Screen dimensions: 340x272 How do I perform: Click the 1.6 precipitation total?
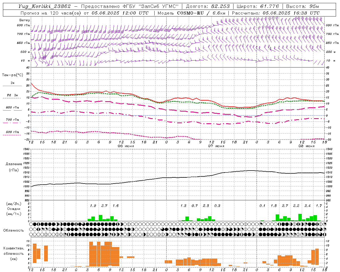click(116, 206)
